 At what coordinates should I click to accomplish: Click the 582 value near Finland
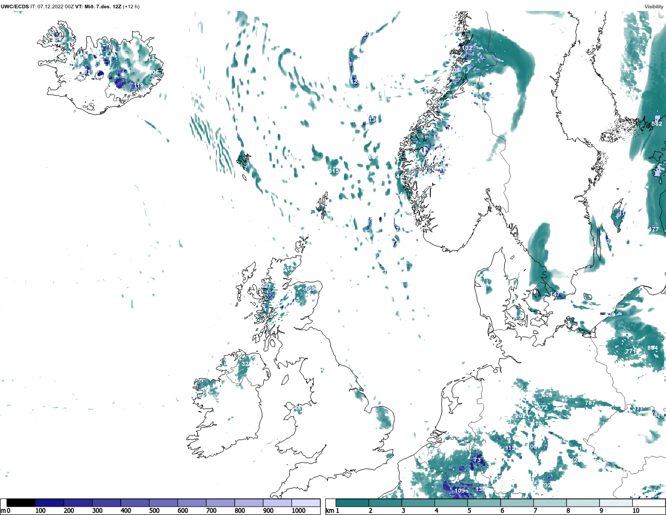(x=657, y=124)
